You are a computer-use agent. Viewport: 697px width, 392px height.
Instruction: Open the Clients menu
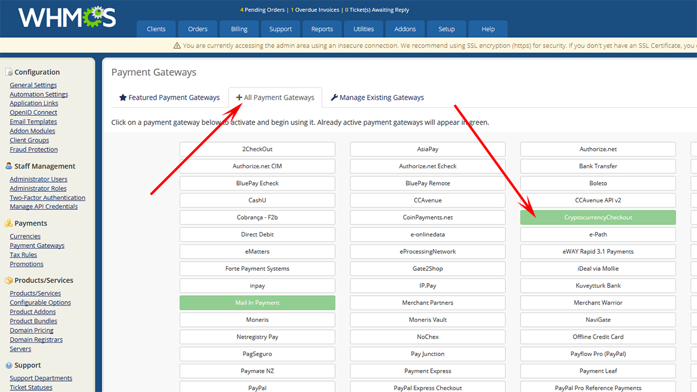click(x=156, y=29)
